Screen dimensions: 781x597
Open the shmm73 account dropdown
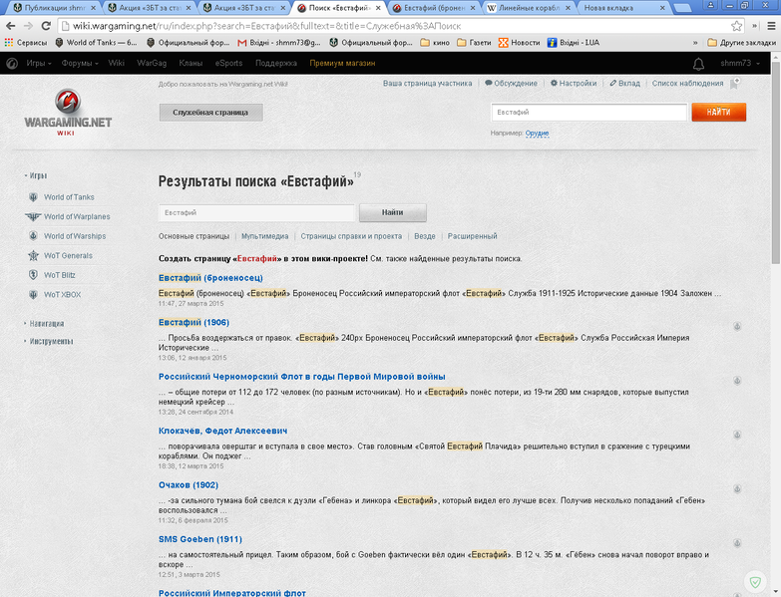tap(740, 63)
